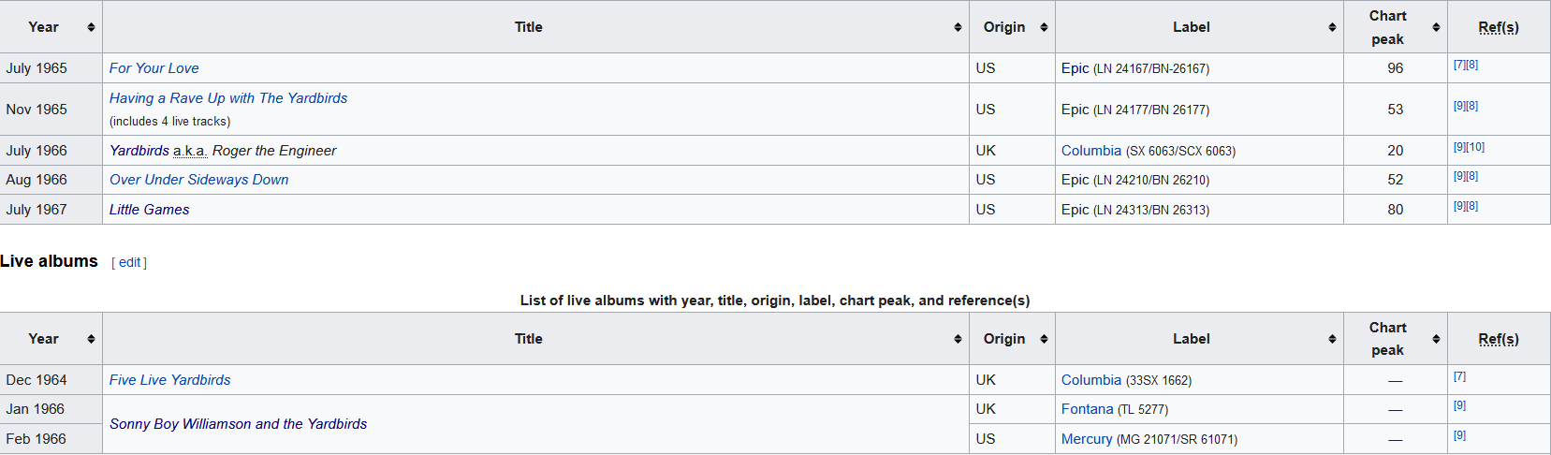This screenshot has height=455, width=1551.
Task: Open the Five Live Yardbirds link
Action: pos(169,380)
